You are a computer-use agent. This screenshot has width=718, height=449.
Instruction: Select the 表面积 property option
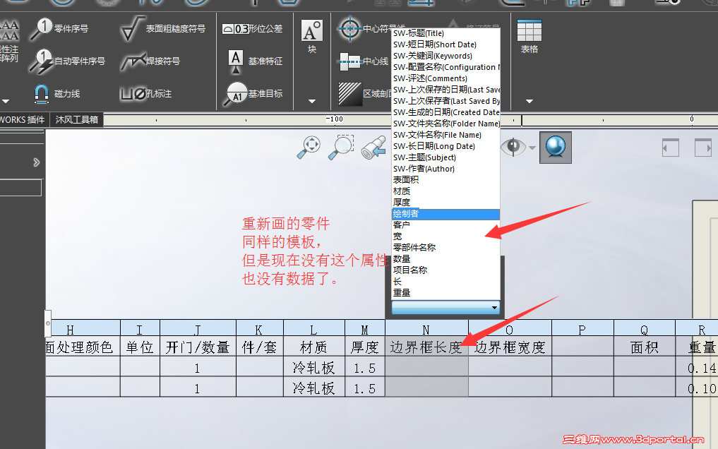pos(445,180)
